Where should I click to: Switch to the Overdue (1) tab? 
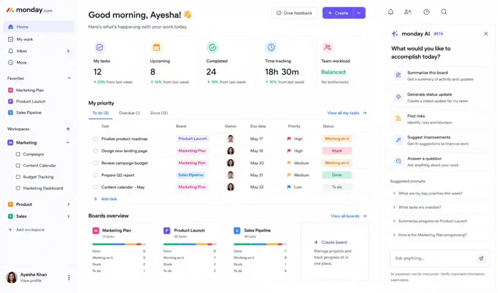point(129,113)
